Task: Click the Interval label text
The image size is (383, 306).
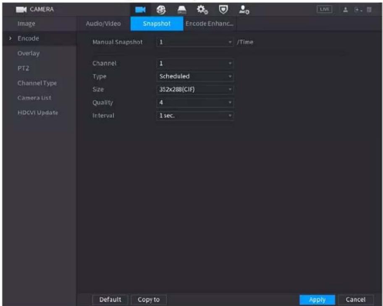Action: coord(103,115)
